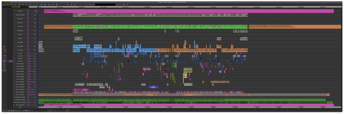Screen dimensions: 344x114
Task: Click the timeline scale bar at the bottom
Action: (54, 111)
